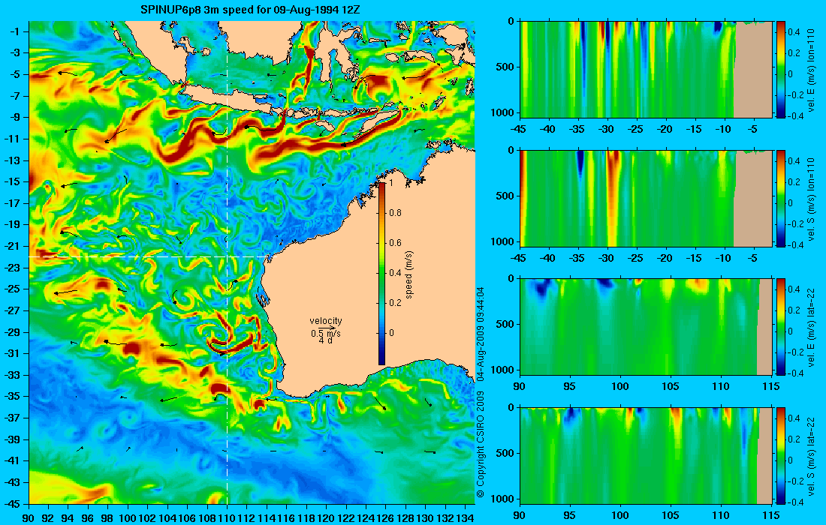Click the '0.5 m/s' velocity scale arrow label
Viewport: 826px width, 525px height.
(x=326, y=333)
